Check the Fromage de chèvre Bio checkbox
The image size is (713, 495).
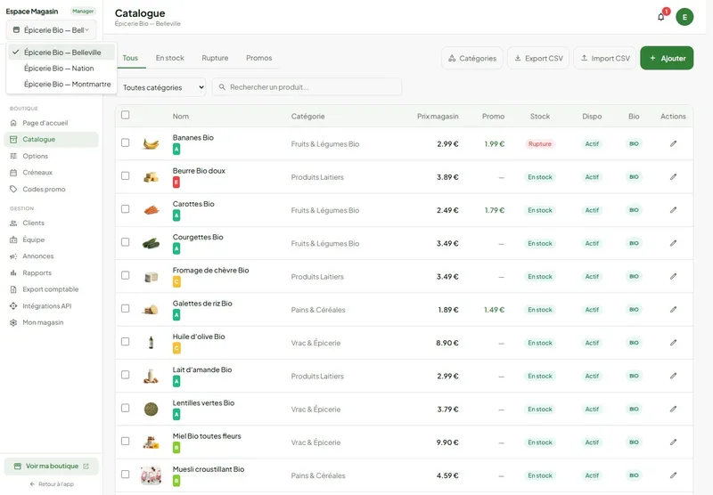point(126,275)
